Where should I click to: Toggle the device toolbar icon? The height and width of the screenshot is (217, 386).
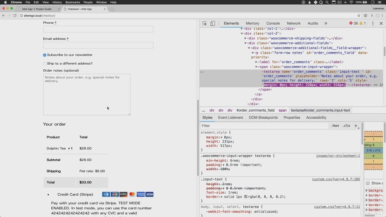click(213, 23)
